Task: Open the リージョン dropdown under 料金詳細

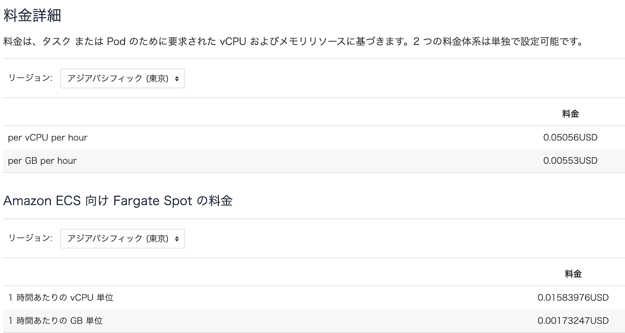Action: click(122, 79)
